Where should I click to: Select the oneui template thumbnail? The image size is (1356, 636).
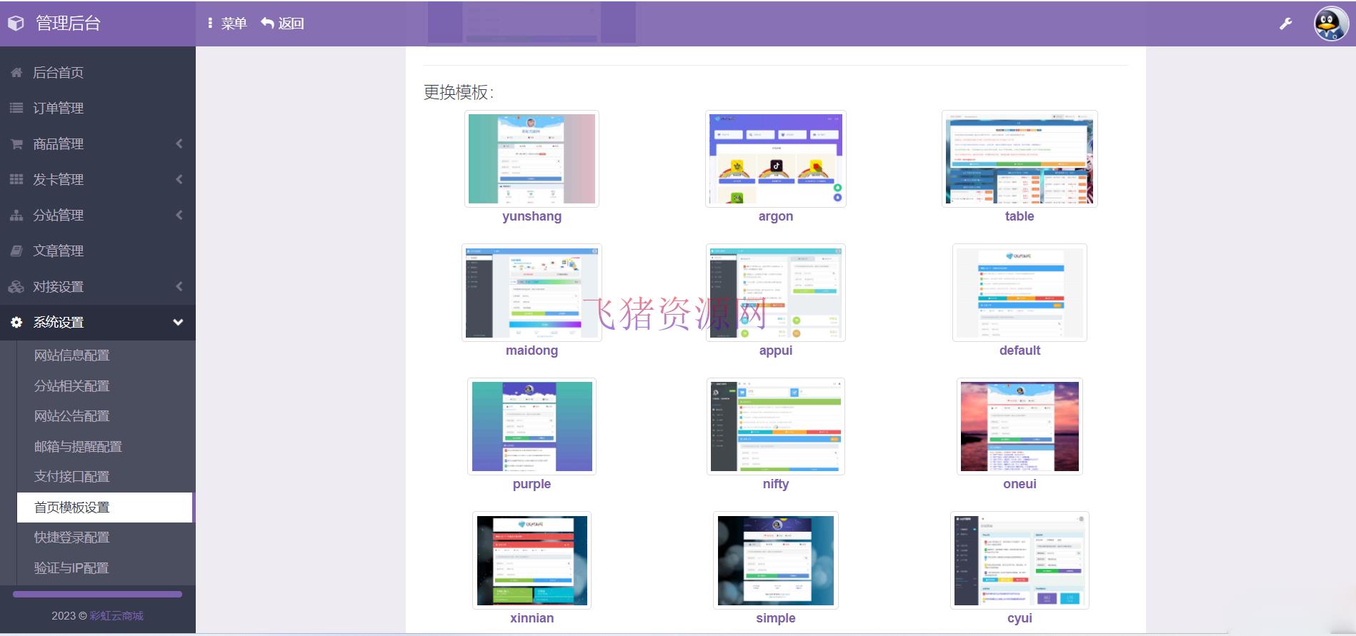[1020, 426]
